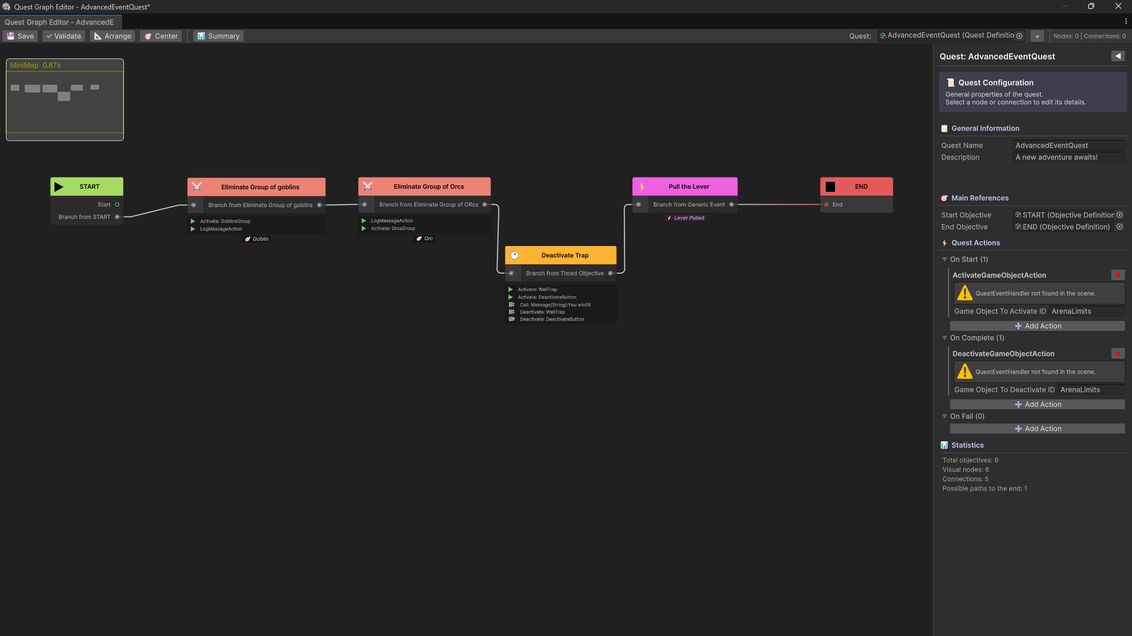Image resolution: width=1132 pixels, height=636 pixels.
Task: Click the clock icon on Deactivate Trap node
Action: (x=515, y=255)
